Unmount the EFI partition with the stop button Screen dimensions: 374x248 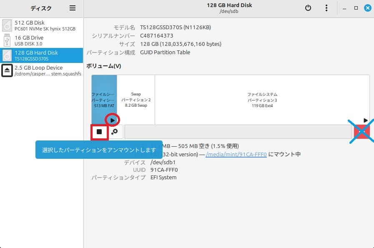point(98,131)
